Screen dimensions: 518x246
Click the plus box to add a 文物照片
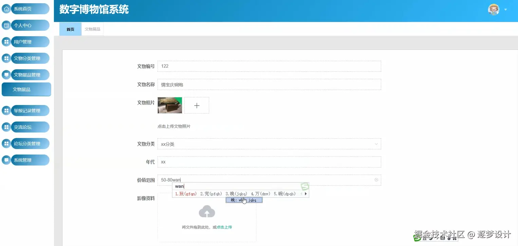[197, 105]
